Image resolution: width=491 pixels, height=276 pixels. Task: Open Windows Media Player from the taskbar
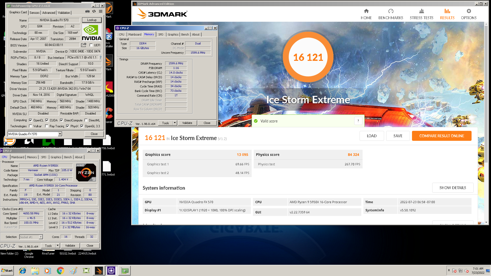coord(48,271)
